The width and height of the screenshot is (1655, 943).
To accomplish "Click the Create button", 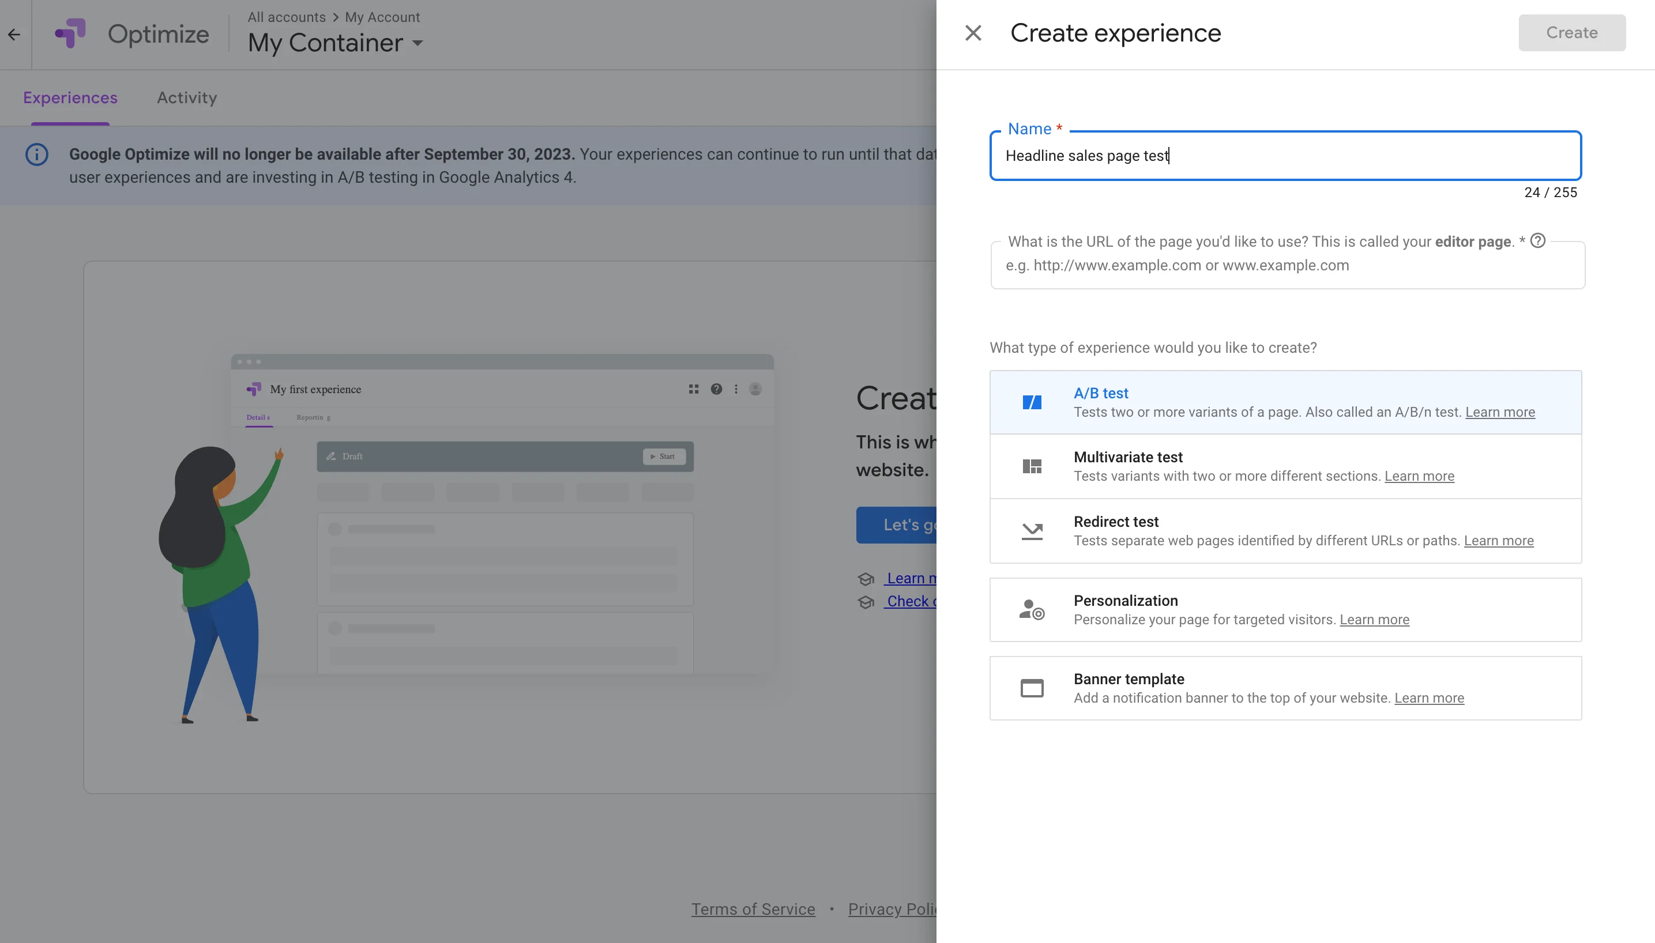I will pos(1571,33).
